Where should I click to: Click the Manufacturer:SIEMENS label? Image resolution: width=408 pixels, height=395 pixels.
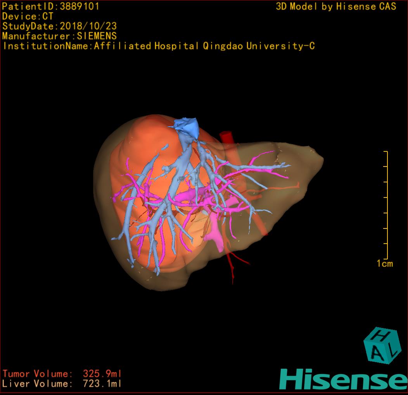tap(59, 36)
